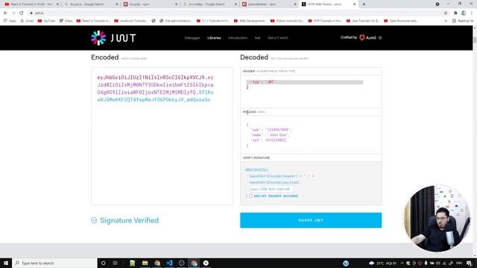Open the Ask nav item
477x268 pixels.
(x=257, y=38)
